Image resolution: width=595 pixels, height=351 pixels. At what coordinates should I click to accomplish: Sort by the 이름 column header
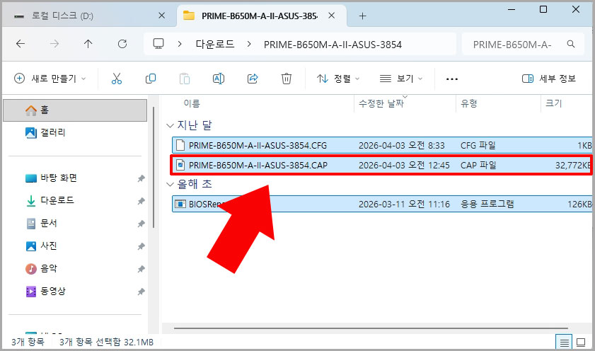(x=192, y=103)
